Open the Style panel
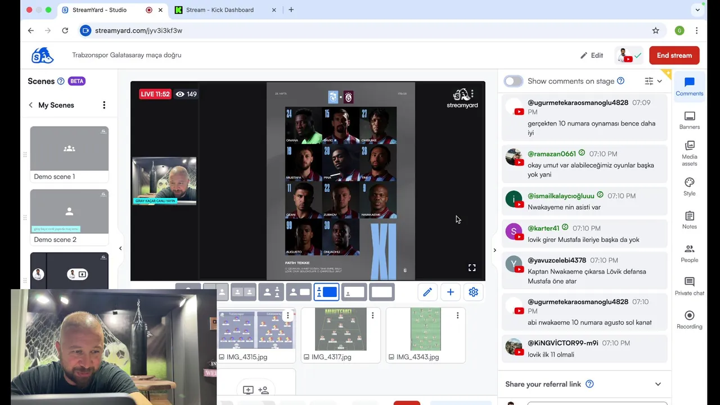 689,187
